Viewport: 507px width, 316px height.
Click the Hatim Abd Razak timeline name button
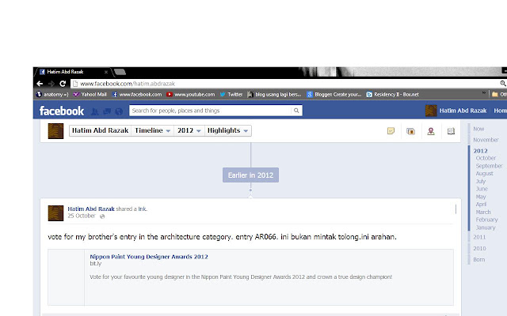[101, 130]
